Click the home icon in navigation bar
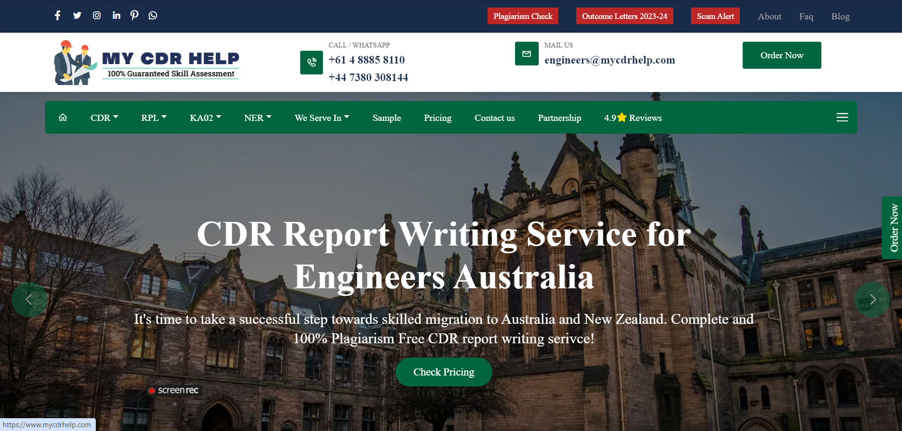The height and width of the screenshot is (431, 902). [63, 118]
